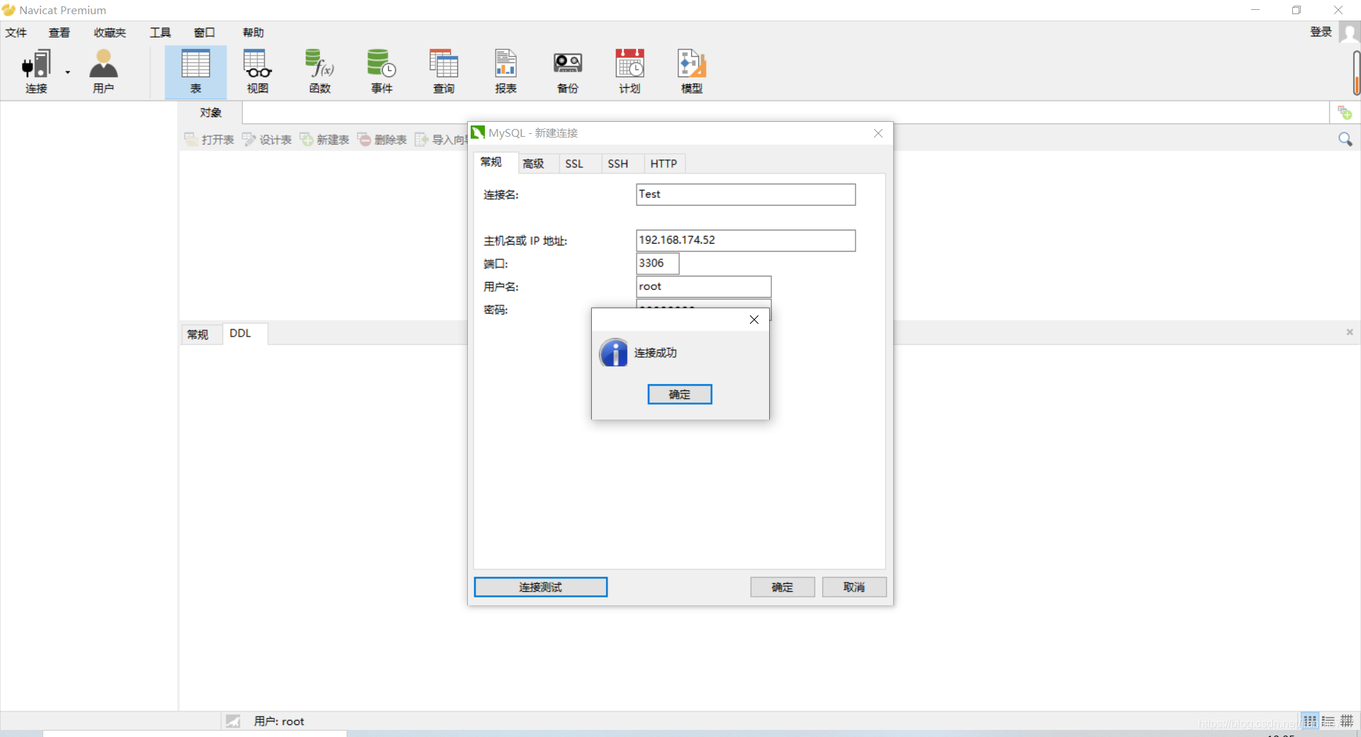This screenshot has width=1361, height=737.
Task: Close the lower info panel
Action: [x=1350, y=332]
